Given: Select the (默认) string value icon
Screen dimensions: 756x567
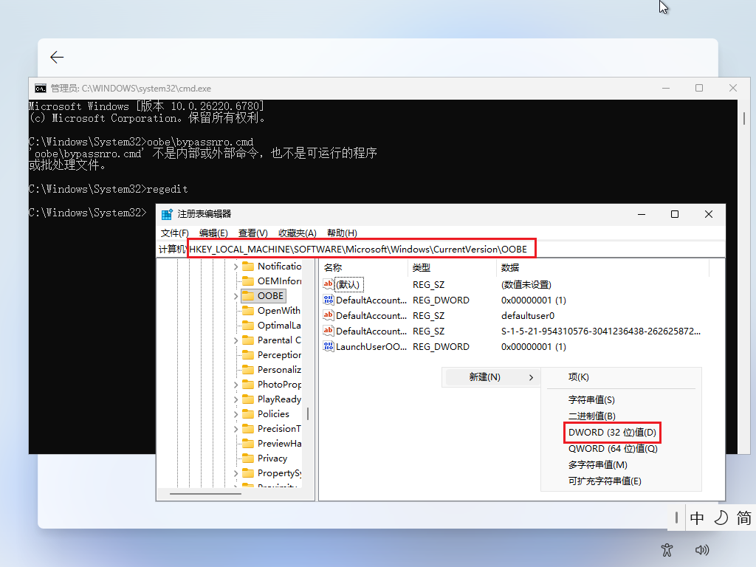Looking at the screenshot, I should [x=329, y=284].
